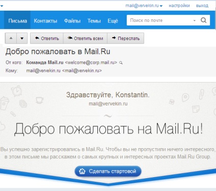The image size is (216, 191).
Task: Click sender name Команда Mail.ru
Action: click(45, 63)
